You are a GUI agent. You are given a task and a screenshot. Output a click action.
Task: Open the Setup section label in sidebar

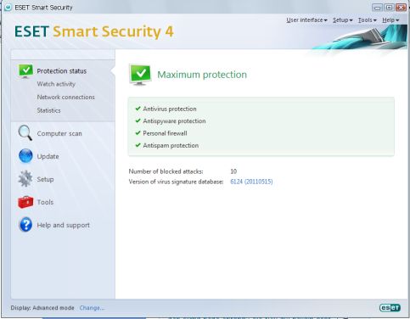pyautogui.click(x=45, y=179)
